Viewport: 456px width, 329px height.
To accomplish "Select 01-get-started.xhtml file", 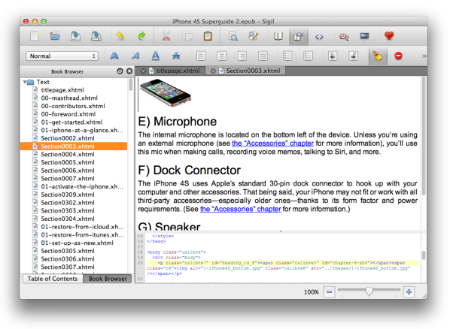I will click(71, 122).
